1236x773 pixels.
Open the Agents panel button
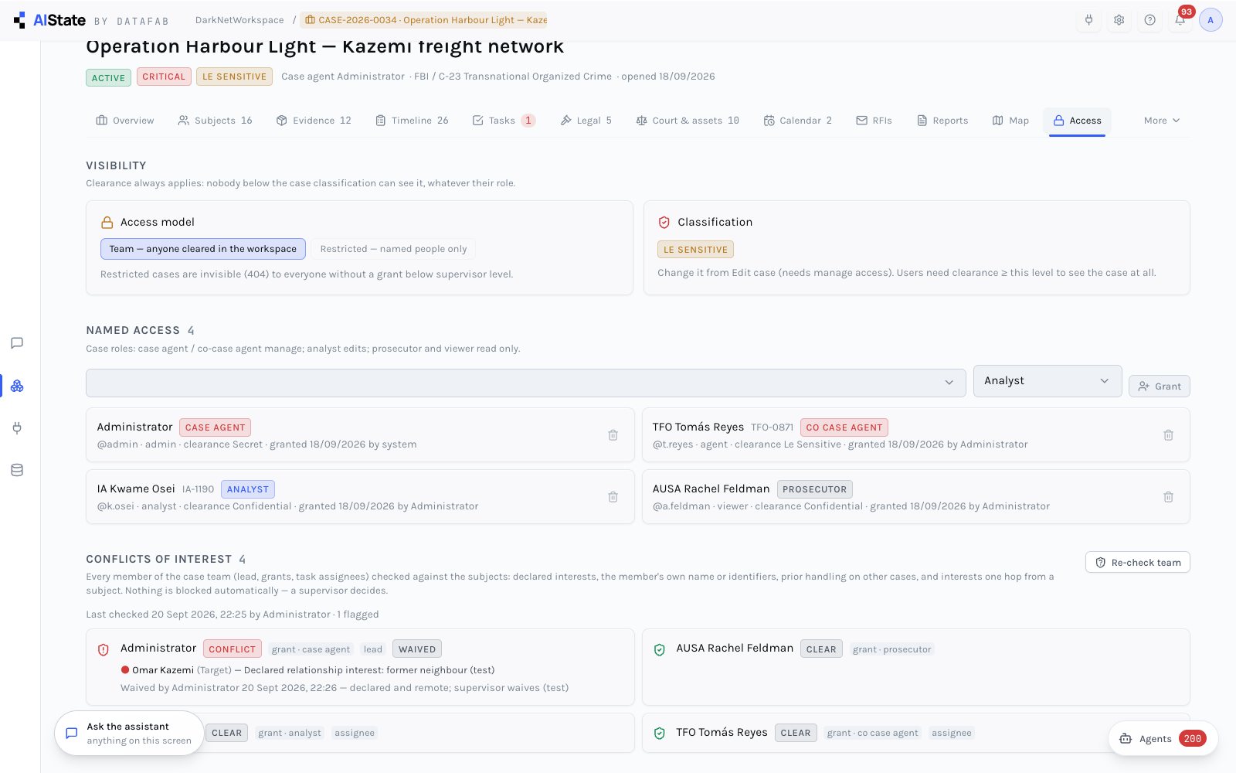click(x=1163, y=738)
